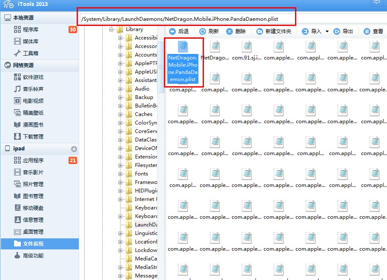Screen dimensions: 387x280
Task: Expand the Accounts folder node
Action: (x=120, y=55)
